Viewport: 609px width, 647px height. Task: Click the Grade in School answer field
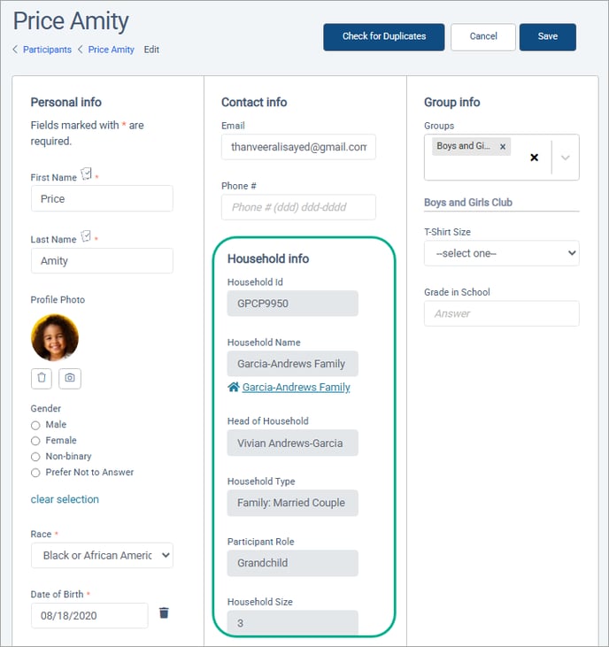pyautogui.click(x=501, y=313)
